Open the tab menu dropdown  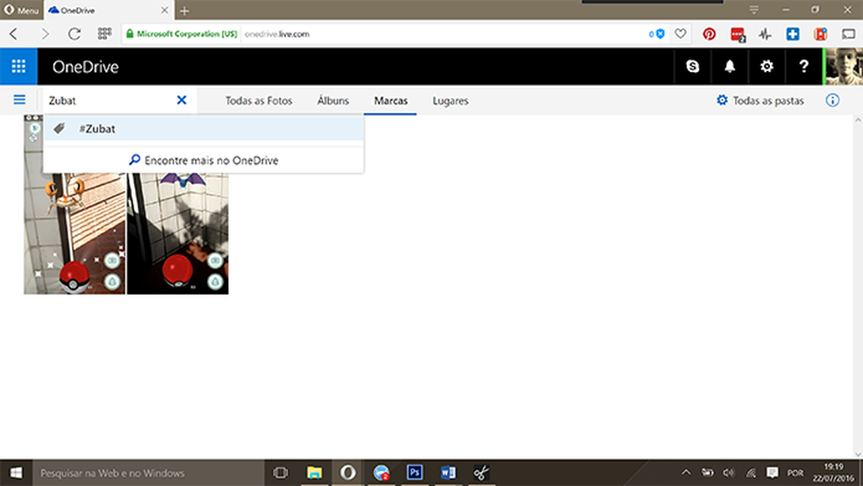click(x=754, y=10)
